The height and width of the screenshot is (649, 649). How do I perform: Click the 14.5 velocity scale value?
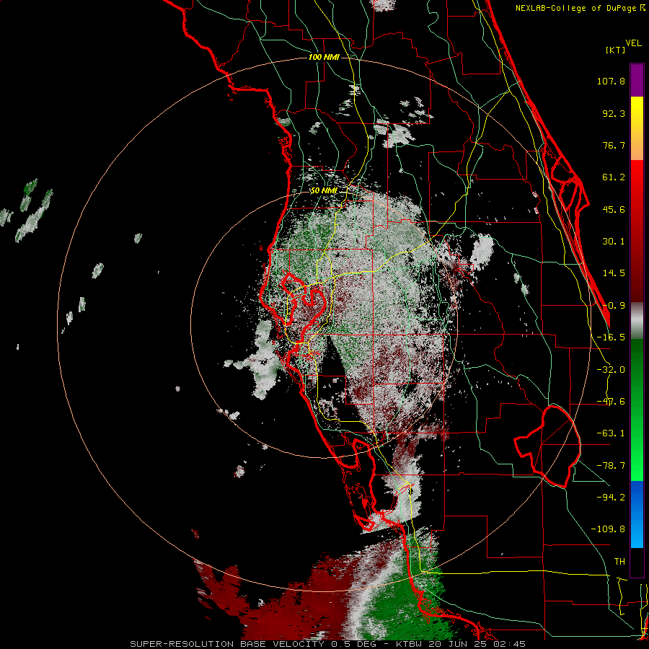pos(614,273)
